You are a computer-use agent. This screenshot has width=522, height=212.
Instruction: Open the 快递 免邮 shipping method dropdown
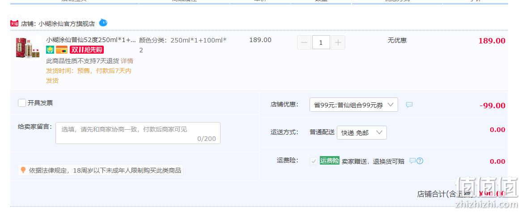click(x=361, y=133)
